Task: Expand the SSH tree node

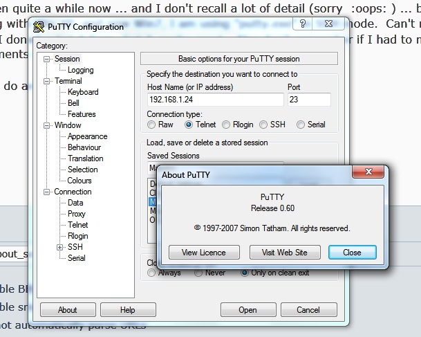Action: [60, 247]
